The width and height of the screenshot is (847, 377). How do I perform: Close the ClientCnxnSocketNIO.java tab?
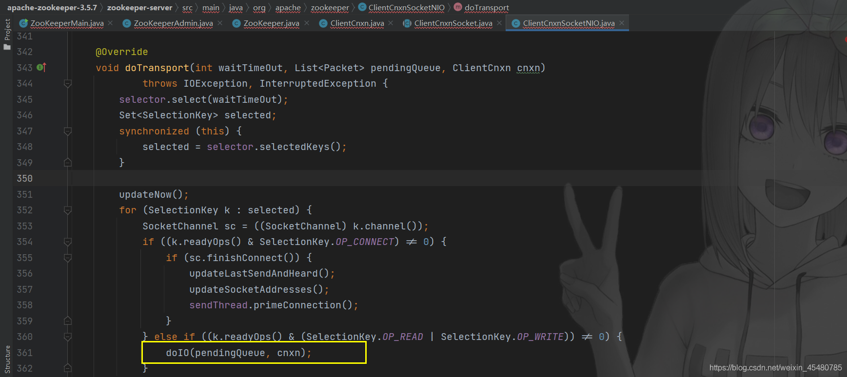[622, 23]
